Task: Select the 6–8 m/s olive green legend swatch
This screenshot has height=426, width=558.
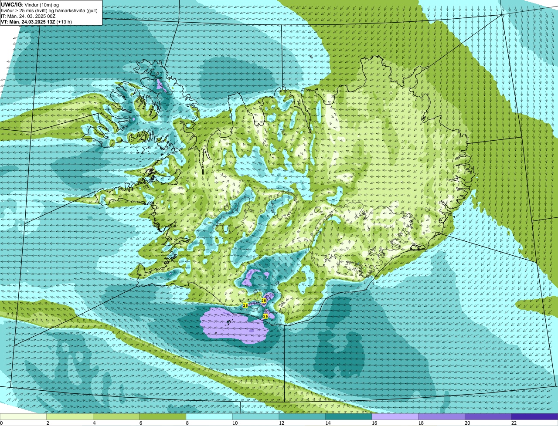Action: pos(163,417)
